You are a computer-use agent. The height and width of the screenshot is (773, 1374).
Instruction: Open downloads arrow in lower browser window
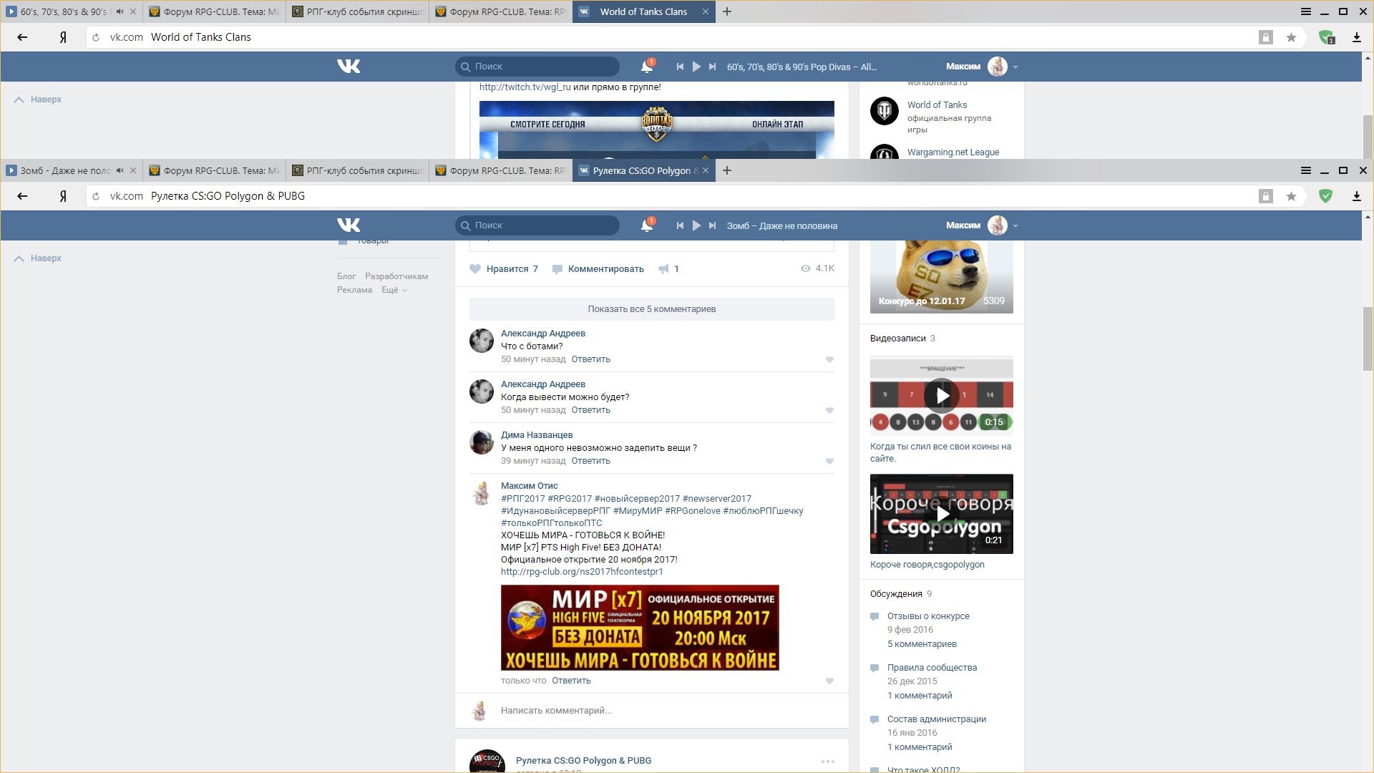(x=1356, y=196)
